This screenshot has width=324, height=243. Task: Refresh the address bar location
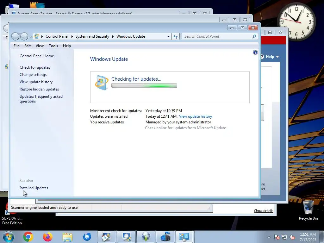[175, 37]
